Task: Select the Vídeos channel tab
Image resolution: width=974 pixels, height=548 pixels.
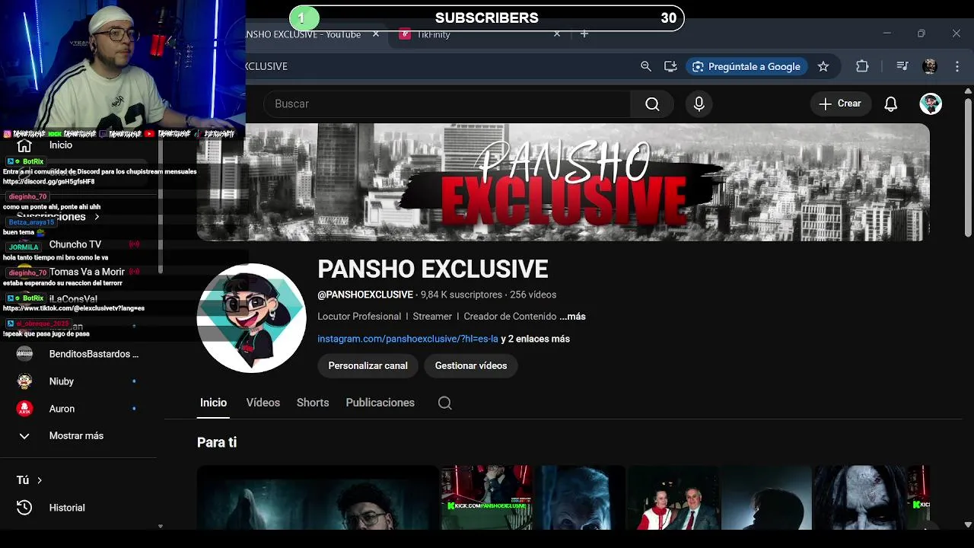Action: tap(263, 403)
